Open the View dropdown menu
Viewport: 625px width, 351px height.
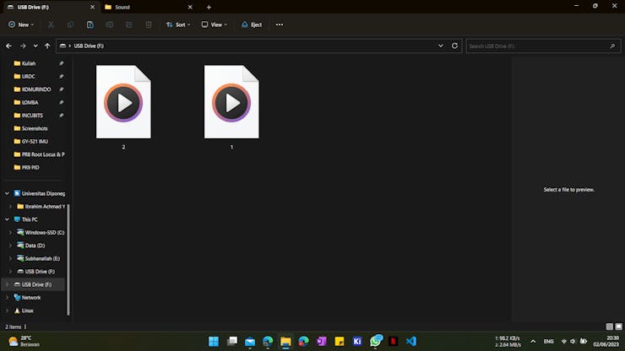[214, 24]
